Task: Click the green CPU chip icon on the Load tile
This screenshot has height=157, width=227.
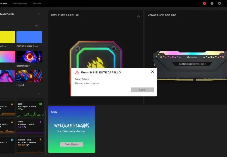Action: [x=41, y=104]
